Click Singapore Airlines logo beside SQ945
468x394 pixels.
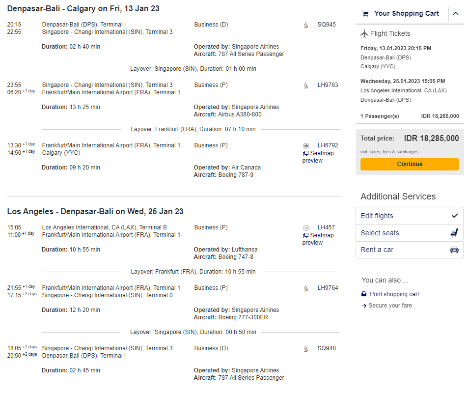pos(306,26)
